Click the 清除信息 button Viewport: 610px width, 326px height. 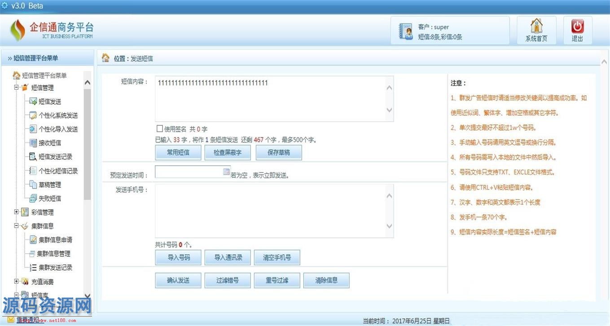click(326, 280)
